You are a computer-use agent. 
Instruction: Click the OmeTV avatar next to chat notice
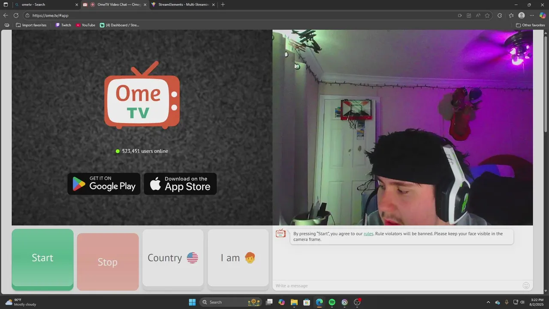[281, 233]
